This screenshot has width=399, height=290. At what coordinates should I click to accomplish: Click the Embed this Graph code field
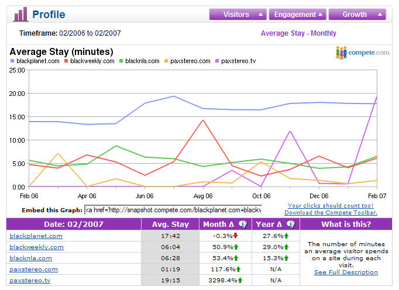pyautogui.click(x=173, y=210)
